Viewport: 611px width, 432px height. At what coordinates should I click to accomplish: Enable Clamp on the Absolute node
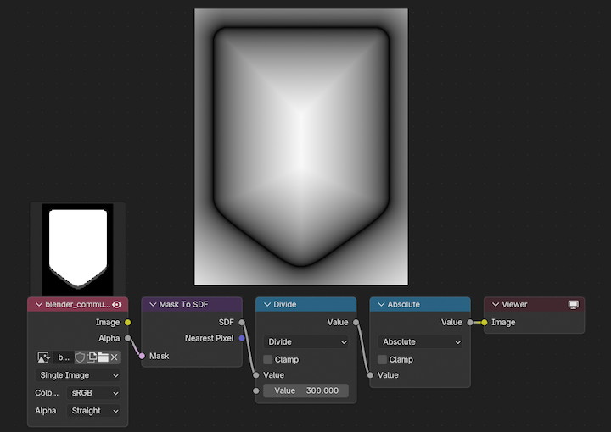pos(383,359)
